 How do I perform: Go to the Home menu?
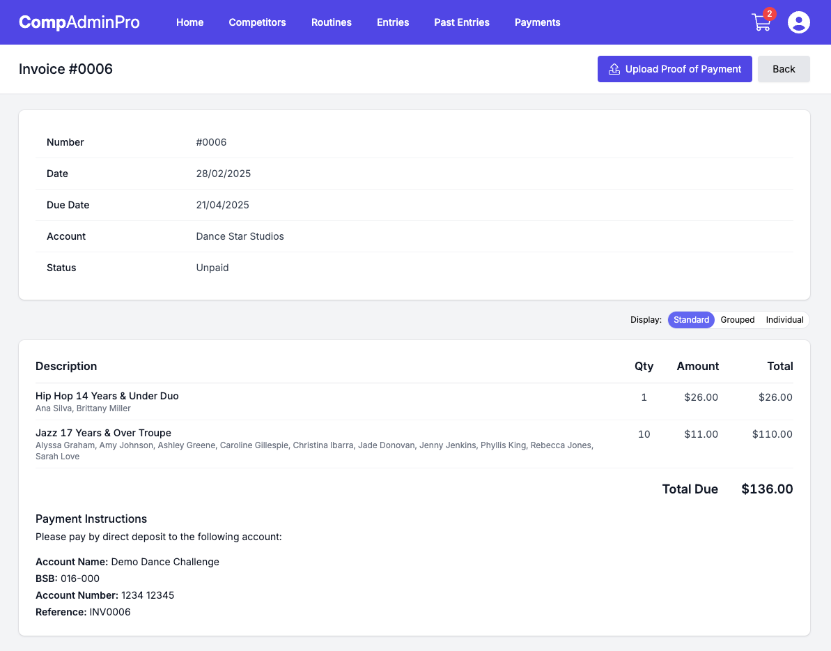tap(189, 22)
